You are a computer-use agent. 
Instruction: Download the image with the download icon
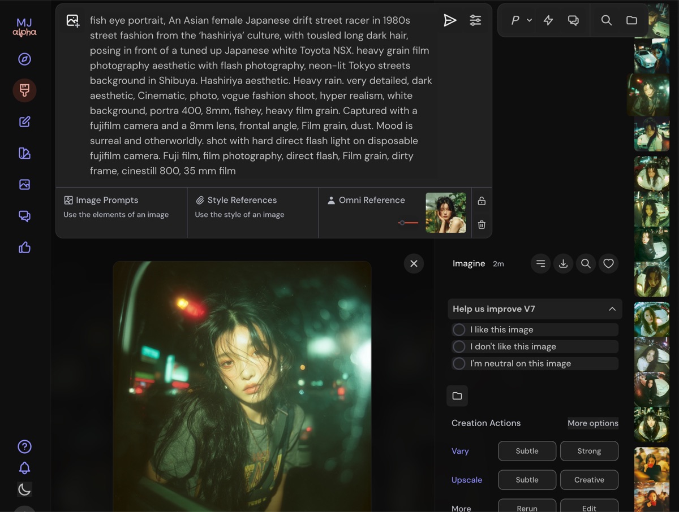pos(563,263)
